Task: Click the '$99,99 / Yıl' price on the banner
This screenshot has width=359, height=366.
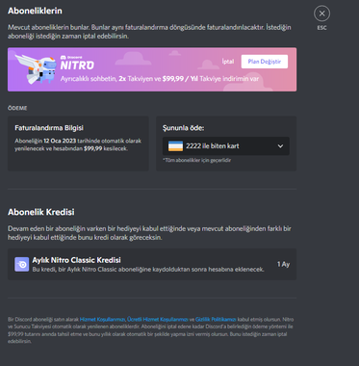Action: coord(180,79)
